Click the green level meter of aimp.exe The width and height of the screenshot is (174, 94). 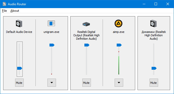coord(119,65)
